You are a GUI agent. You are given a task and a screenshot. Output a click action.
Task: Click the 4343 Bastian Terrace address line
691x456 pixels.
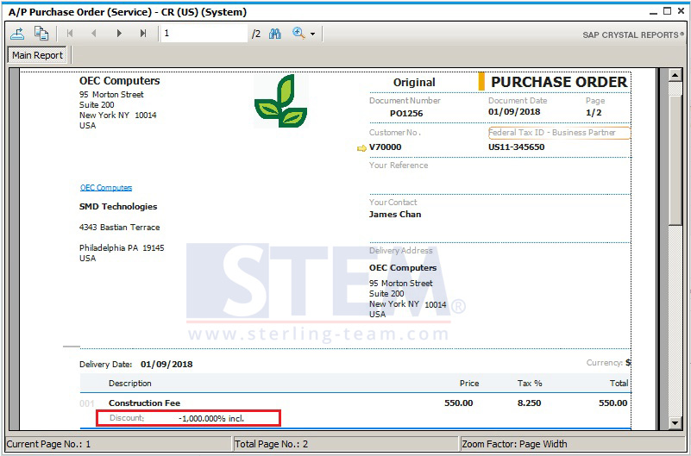119,228
